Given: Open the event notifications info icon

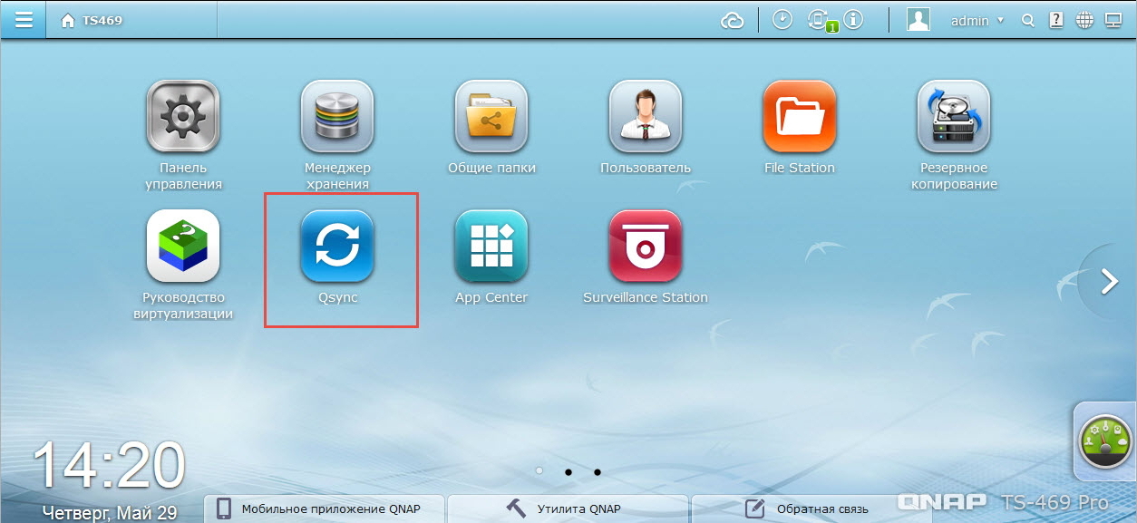Looking at the screenshot, I should [x=853, y=20].
